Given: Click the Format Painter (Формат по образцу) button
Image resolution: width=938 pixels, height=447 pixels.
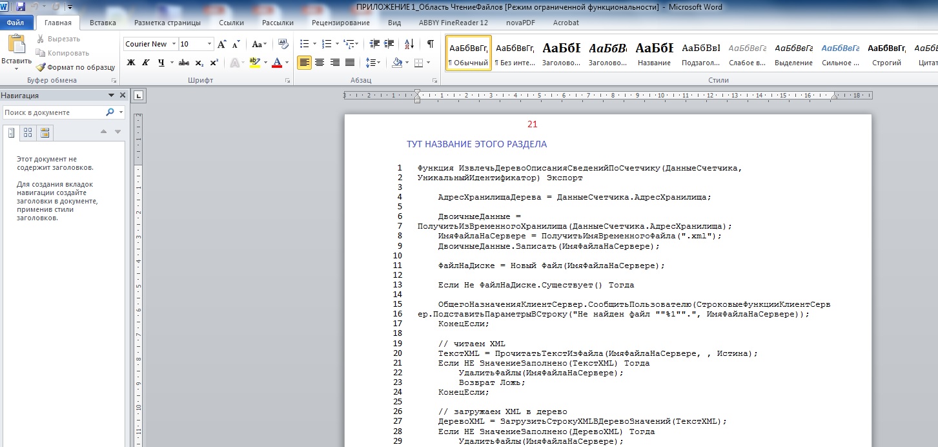Looking at the screenshot, I should [76, 67].
